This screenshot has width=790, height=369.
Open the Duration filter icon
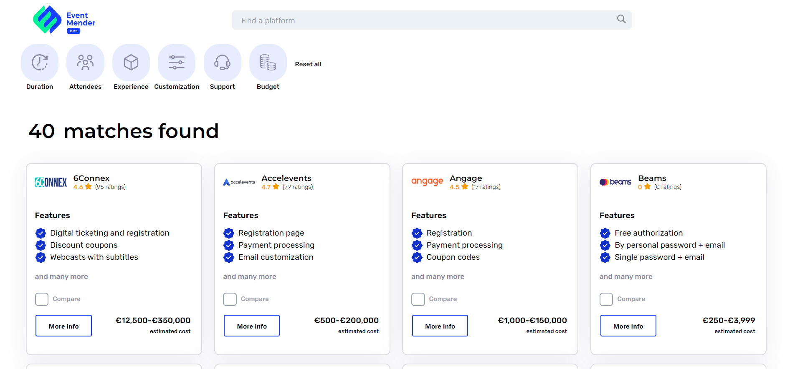coord(40,63)
